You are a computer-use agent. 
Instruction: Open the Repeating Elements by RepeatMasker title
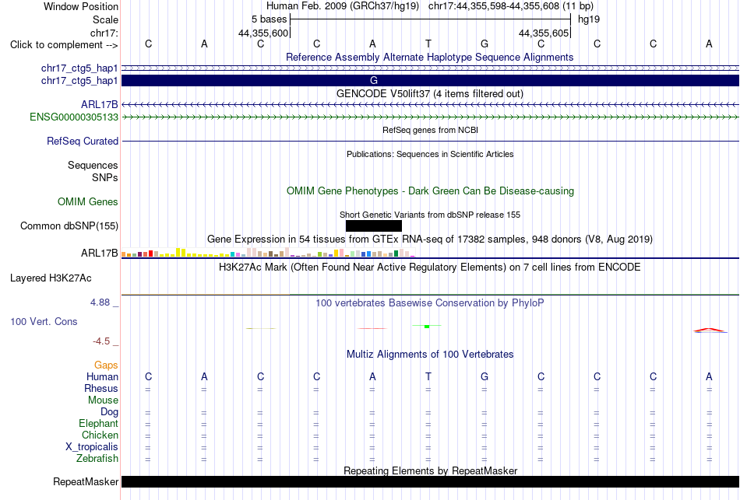[430, 470]
